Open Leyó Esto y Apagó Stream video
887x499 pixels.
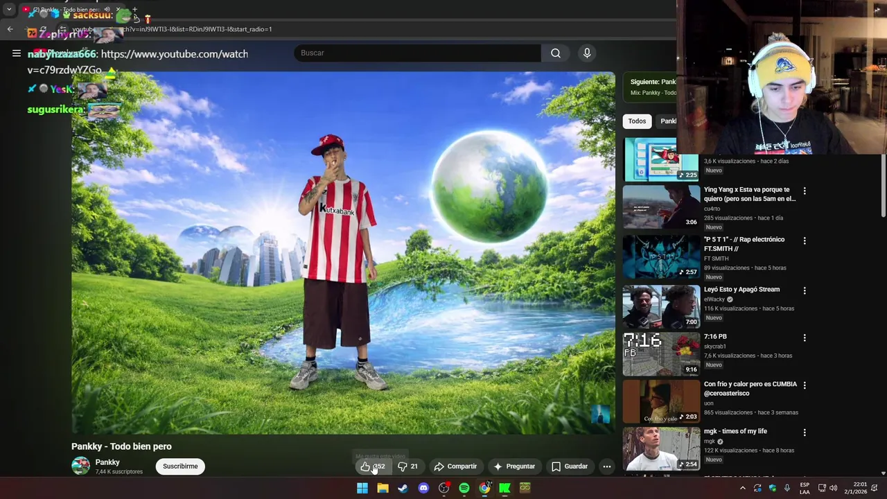[x=741, y=290]
